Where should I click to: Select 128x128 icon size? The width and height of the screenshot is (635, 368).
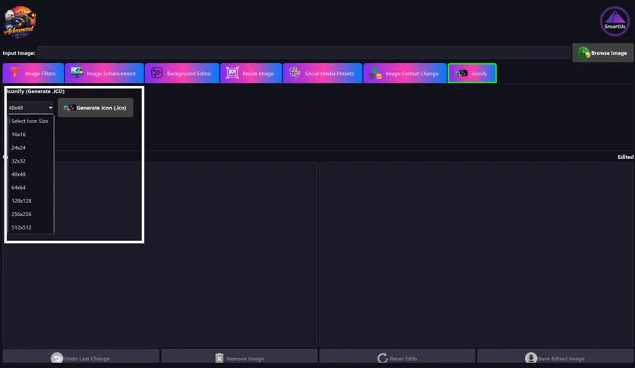[x=31, y=201]
